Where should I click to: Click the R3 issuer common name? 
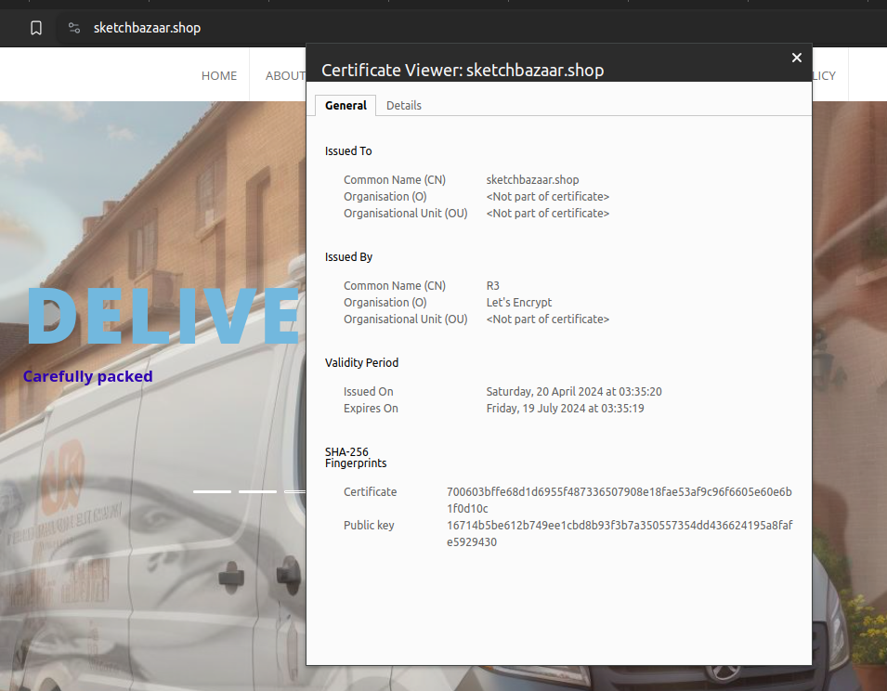491,285
